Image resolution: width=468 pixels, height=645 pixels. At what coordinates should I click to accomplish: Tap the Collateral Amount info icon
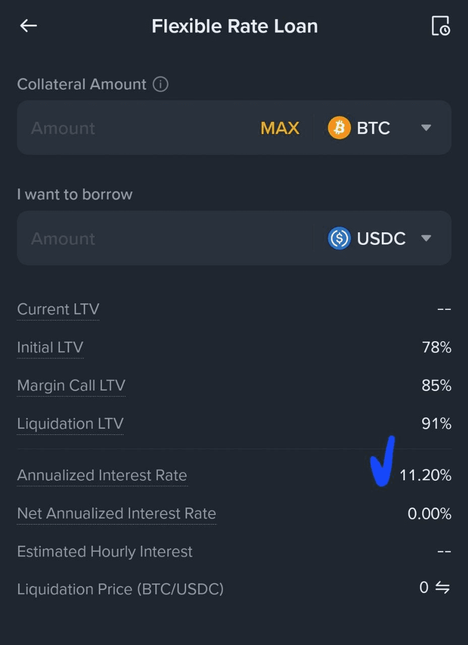160,84
